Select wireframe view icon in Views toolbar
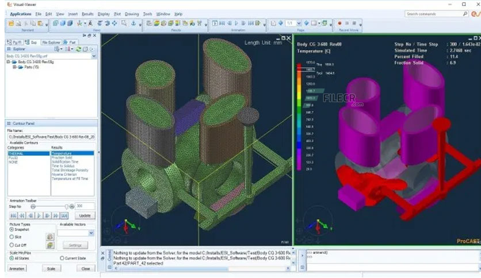Screen dimensions: 481x278 coord(55,24)
